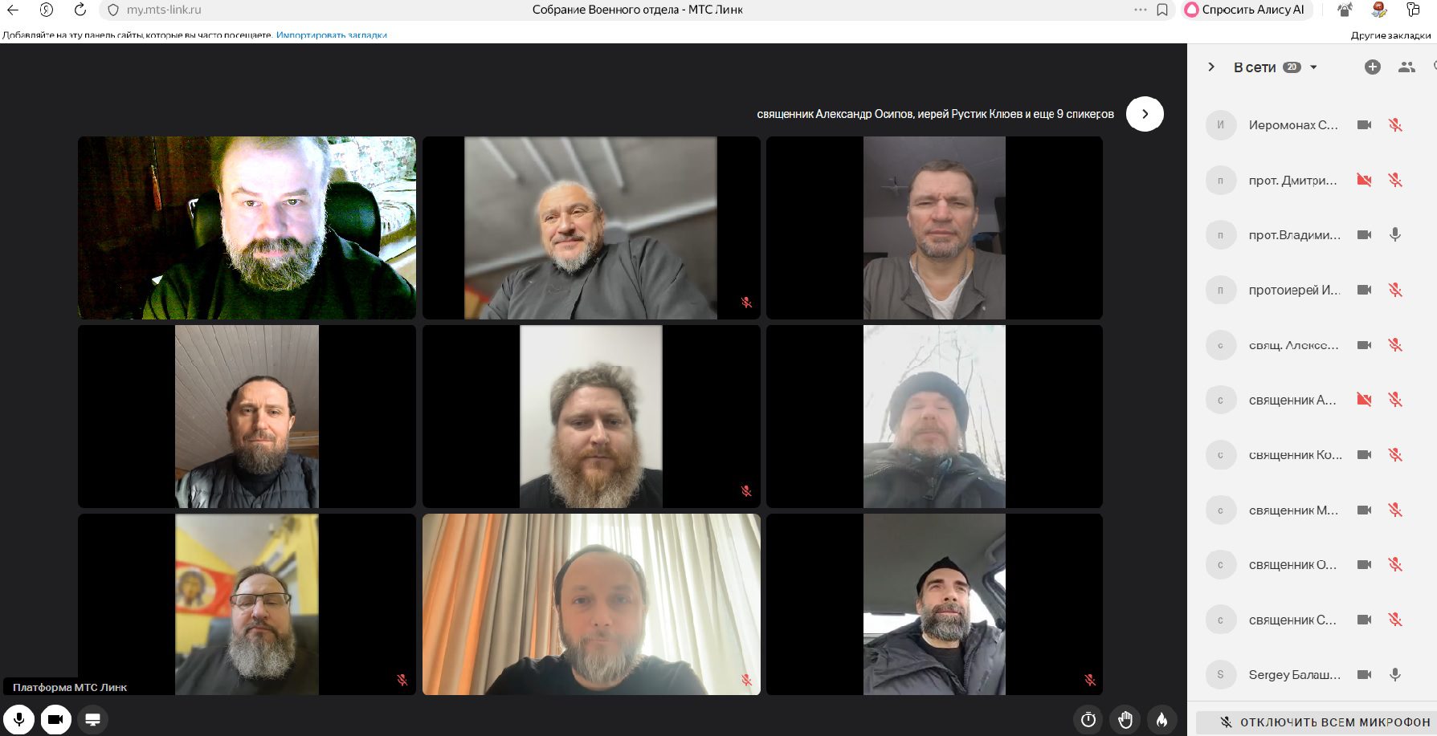Screen dimensions: 1437x736
Task: Collapse the participants side panel chevron
Action: point(1211,67)
